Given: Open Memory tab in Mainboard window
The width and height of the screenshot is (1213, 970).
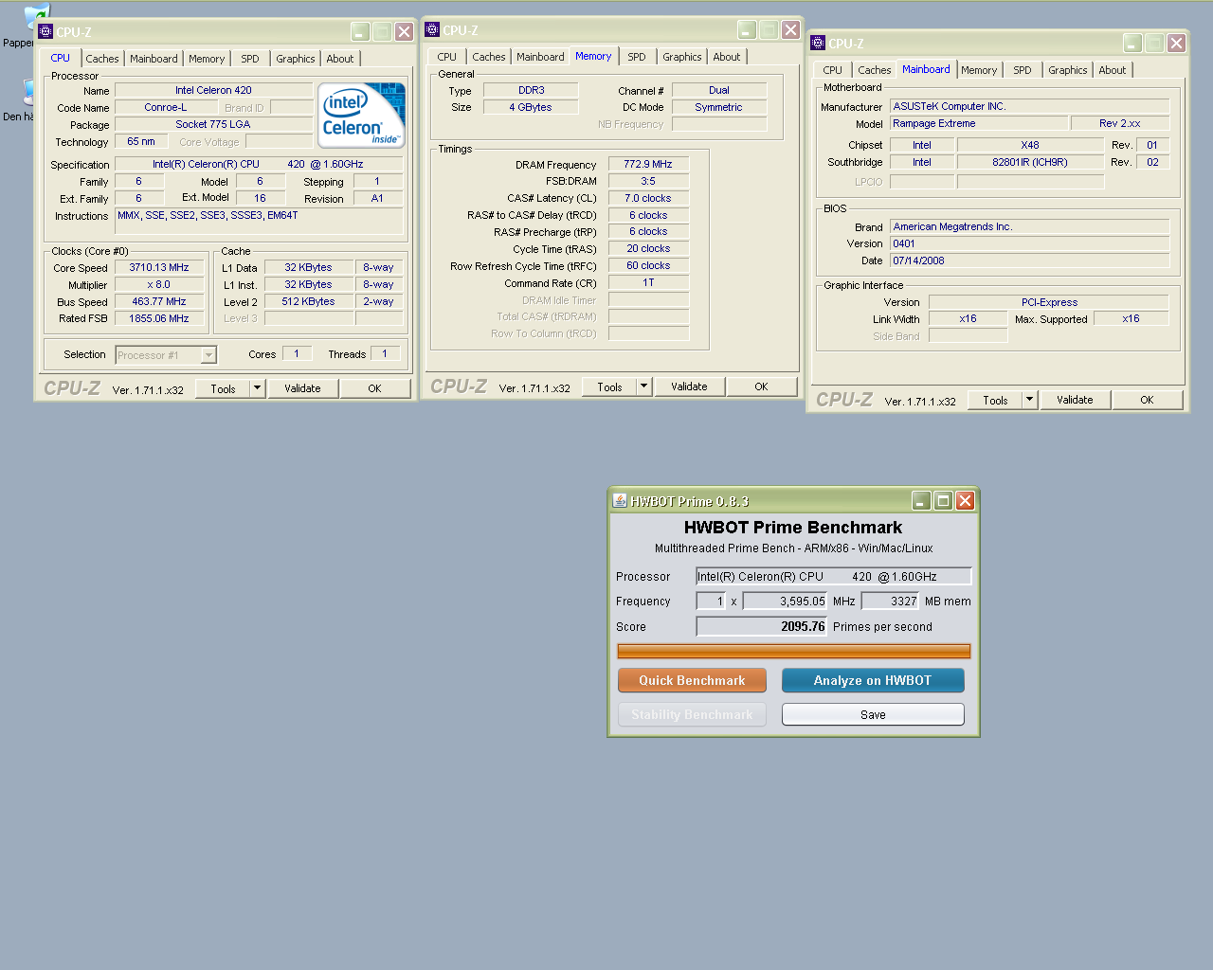Looking at the screenshot, I should coord(979,70).
